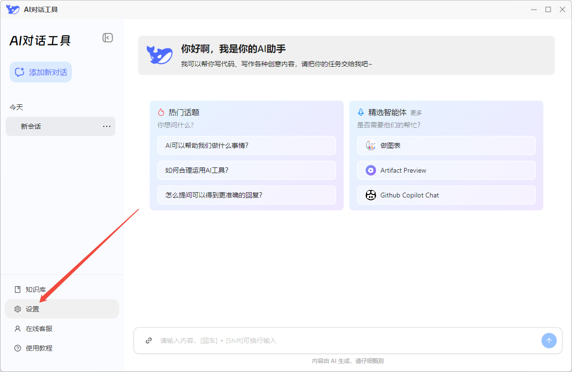Click the whale logo in the title bar
The height and width of the screenshot is (372, 572).
tap(13, 9)
